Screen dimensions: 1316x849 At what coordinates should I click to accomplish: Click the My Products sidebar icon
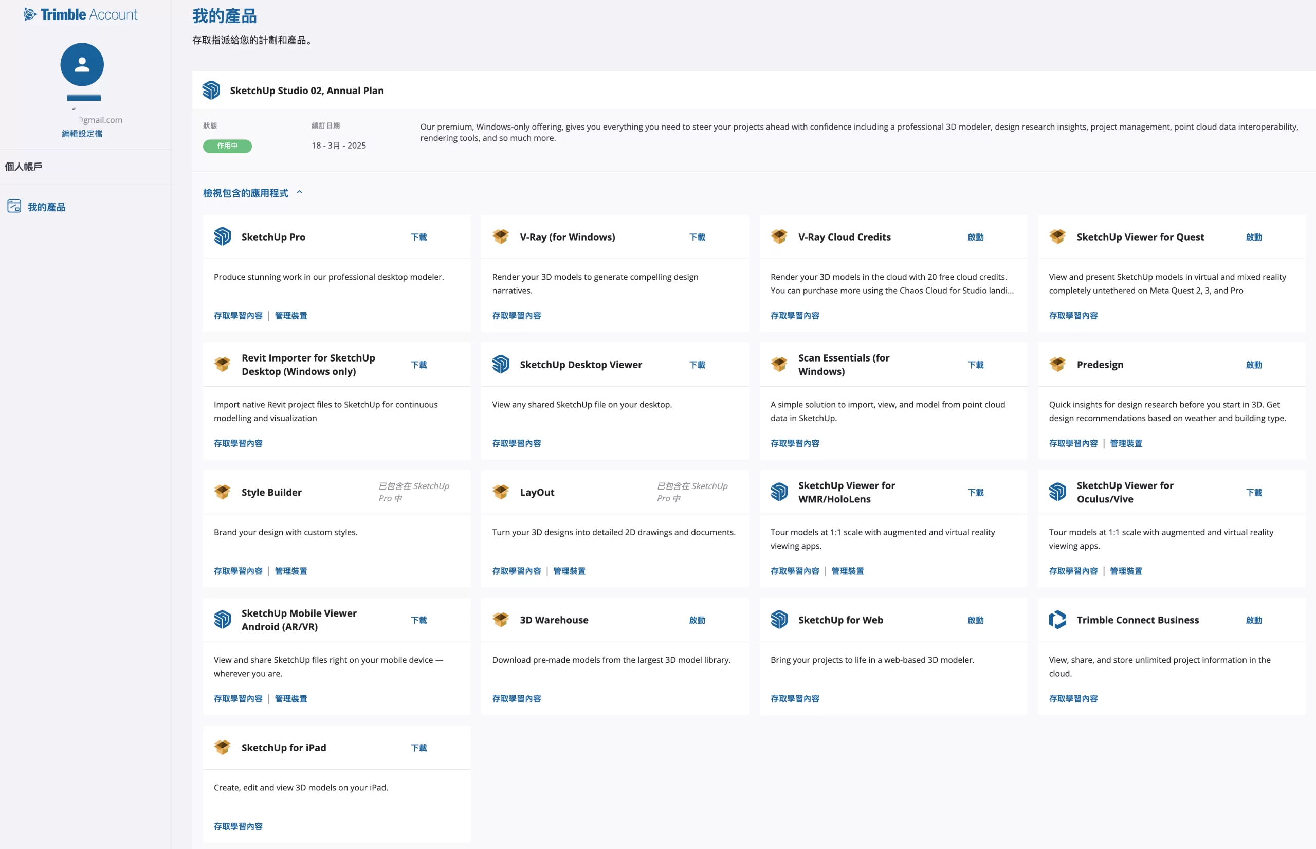(x=14, y=206)
